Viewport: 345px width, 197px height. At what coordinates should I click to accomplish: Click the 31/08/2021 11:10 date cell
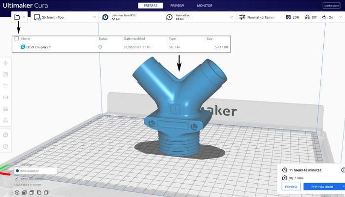point(137,47)
